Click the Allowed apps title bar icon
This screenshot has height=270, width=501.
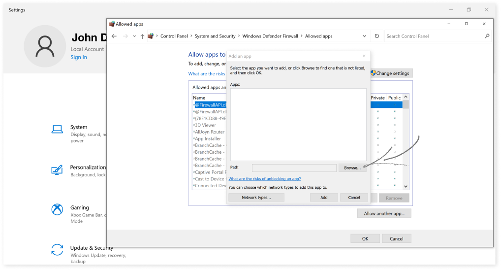pos(112,24)
